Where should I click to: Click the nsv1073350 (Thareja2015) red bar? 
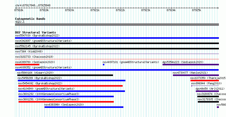(x=205, y=81)
